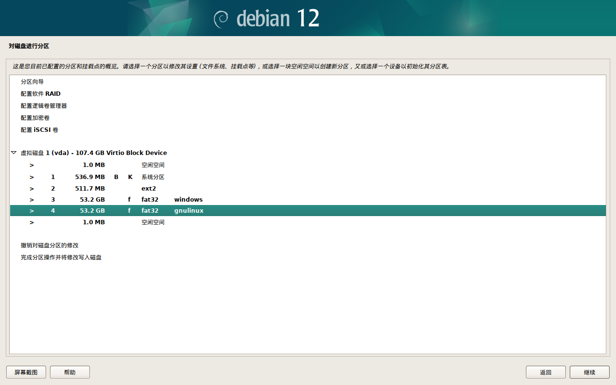Click the ext2 filesystem text
The height and width of the screenshot is (385, 616).
coord(149,189)
